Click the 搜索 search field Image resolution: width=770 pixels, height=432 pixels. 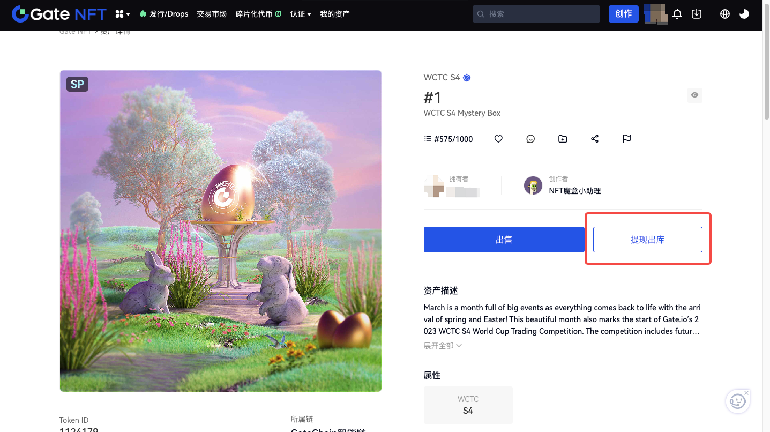pos(536,14)
